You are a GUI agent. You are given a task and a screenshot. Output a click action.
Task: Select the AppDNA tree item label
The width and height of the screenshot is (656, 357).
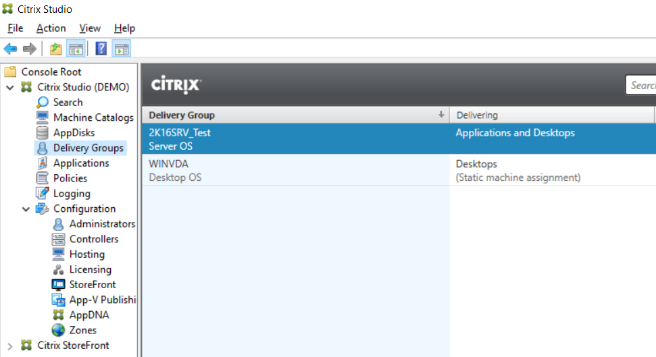pos(89,314)
